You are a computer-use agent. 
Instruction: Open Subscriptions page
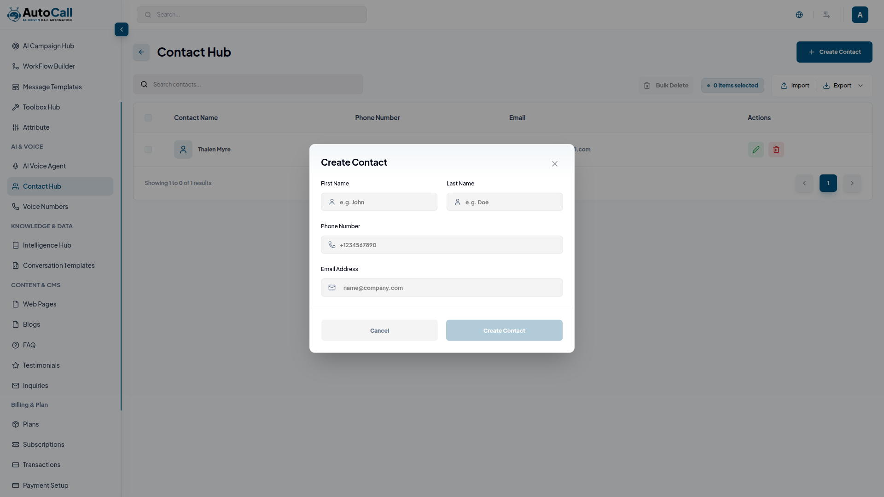[x=60, y=445]
